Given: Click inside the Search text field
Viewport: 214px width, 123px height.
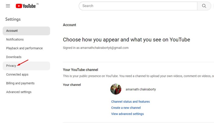Looking at the screenshot, I should (138, 6).
